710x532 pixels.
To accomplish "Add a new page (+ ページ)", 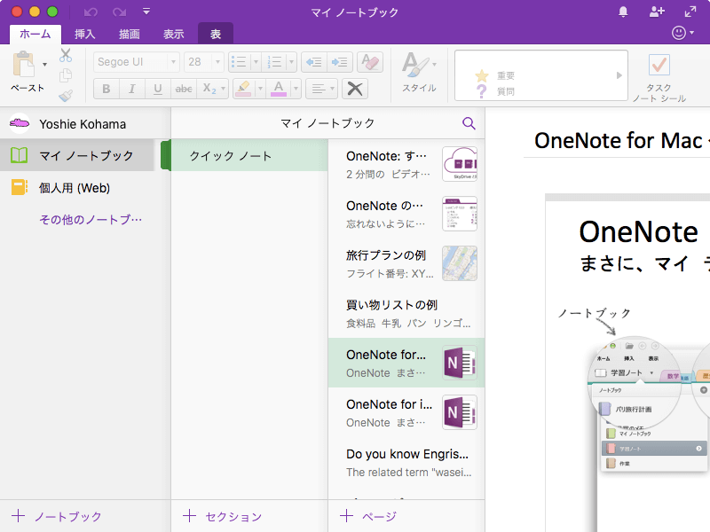I will pos(368,516).
